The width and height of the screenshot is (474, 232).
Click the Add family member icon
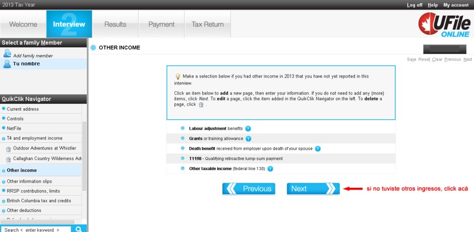click(7, 53)
